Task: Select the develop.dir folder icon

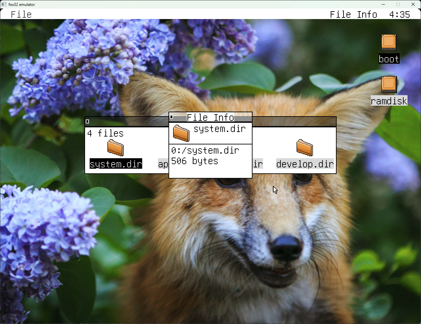Action: pyautogui.click(x=304, y=148)
